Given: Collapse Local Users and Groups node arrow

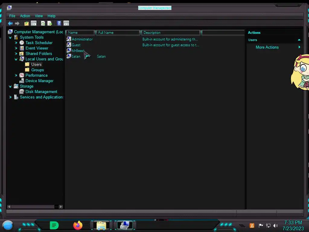Looking at the screenshot, I should point(16,59).
